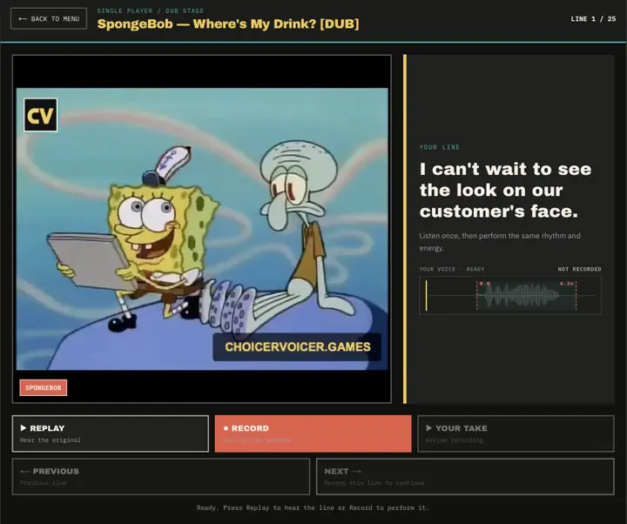
Task: Click the Your Take play triangle icon
Action: (428, 428)
